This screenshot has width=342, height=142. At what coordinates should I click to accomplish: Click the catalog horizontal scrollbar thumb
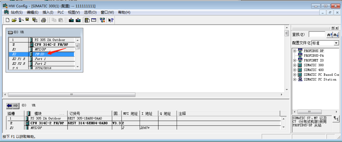click(x=309, y=112)
